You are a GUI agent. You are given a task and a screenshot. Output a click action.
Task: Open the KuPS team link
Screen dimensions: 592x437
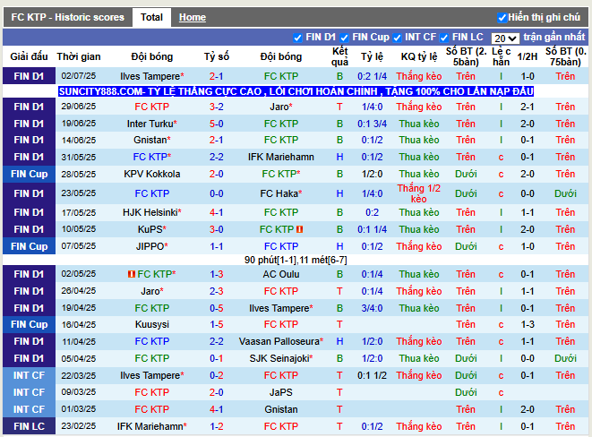[151, 229]
